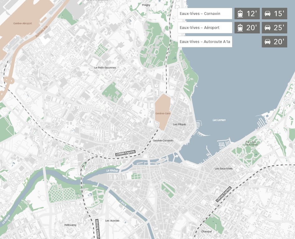Click the car badge for Autoroute A1a route

pos(274,42)
